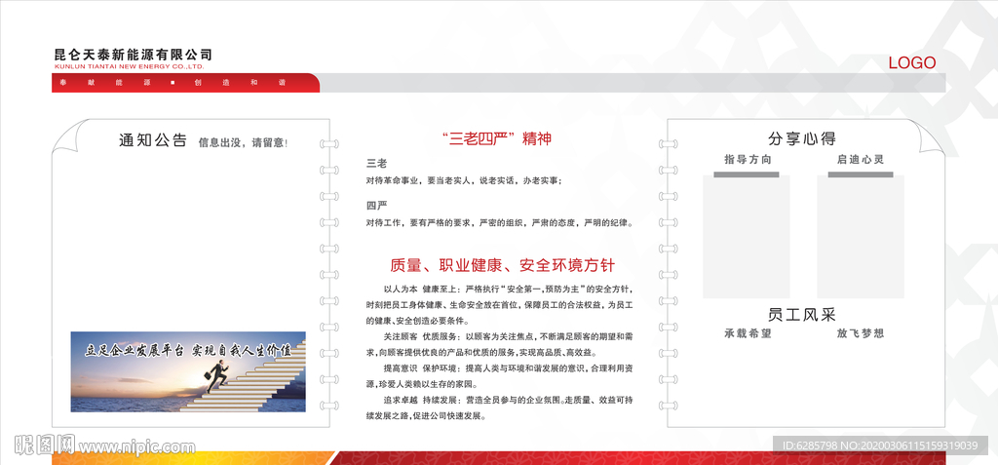Click paragraph starting 以人为本 健康至上
This screenshot has height=465, width=998.
500,304
